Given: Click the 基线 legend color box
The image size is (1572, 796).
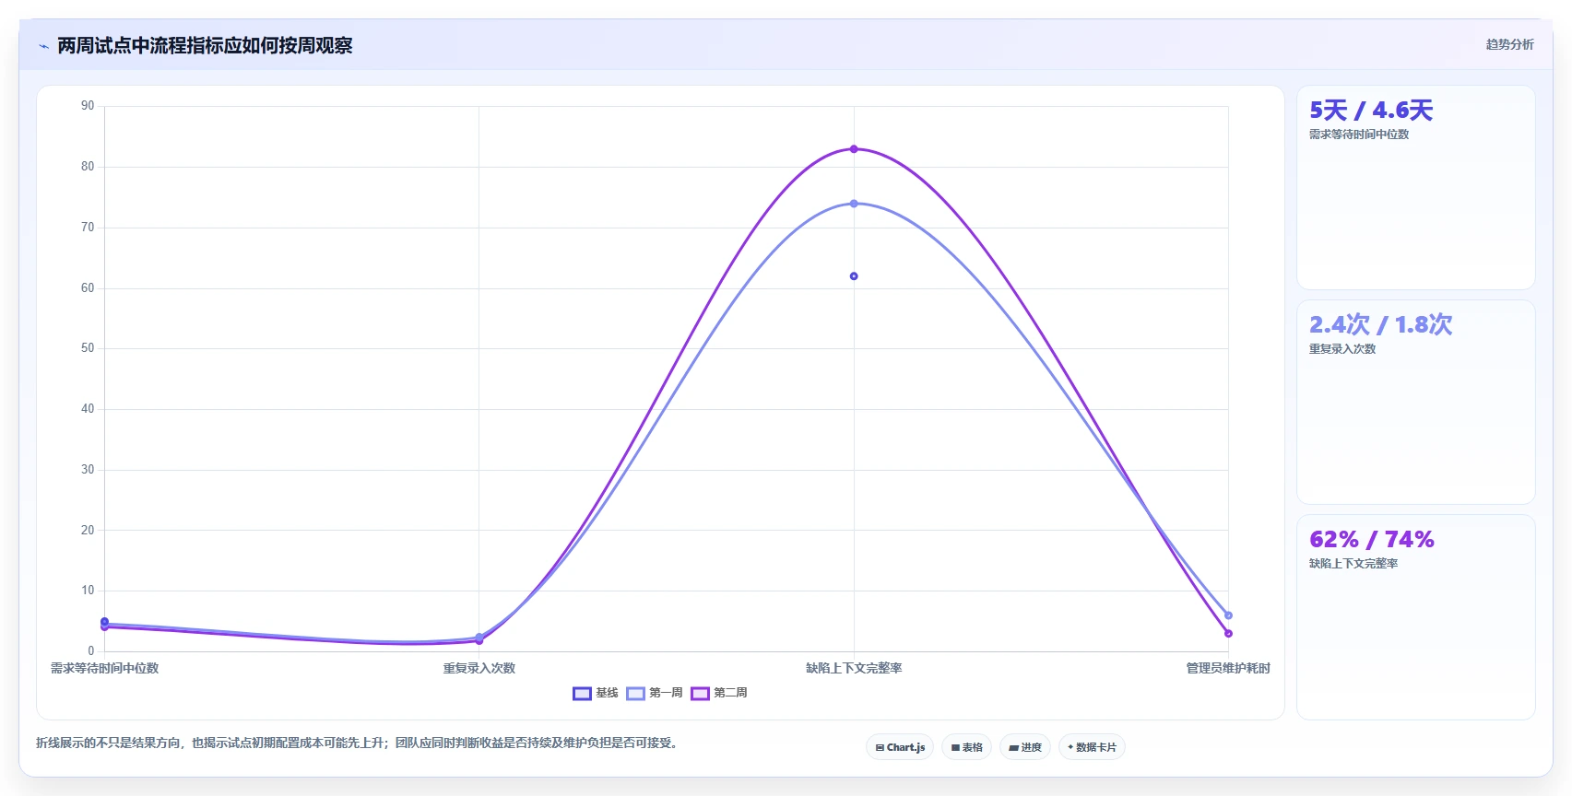Looking at the screenshot, I should pos(582,694).
